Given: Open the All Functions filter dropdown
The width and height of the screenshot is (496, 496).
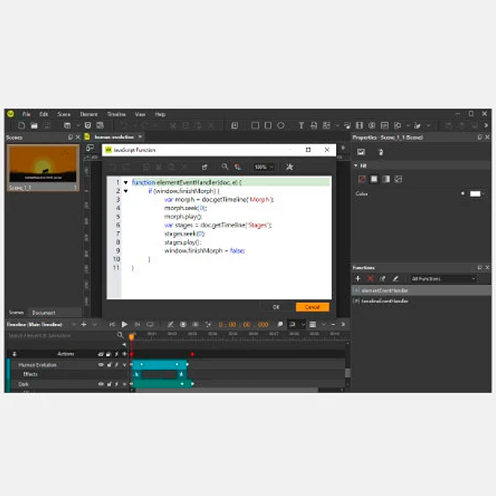Looking at the screenshot, I should point(444,279).
